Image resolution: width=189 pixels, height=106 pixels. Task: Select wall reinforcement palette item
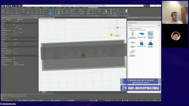(142, 44)
